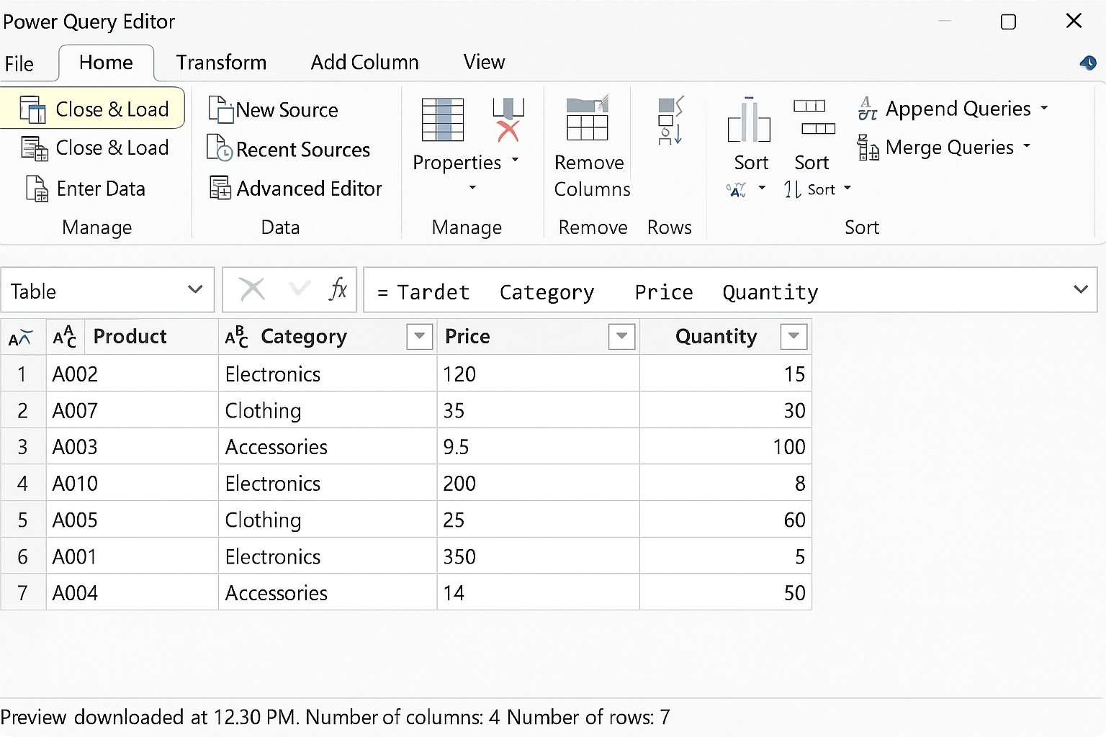Viewport: 1106px width, 737px height.
Task: Open dropdown arrow under first Sort
Action: pyautogui.click(x=762, y=189)
